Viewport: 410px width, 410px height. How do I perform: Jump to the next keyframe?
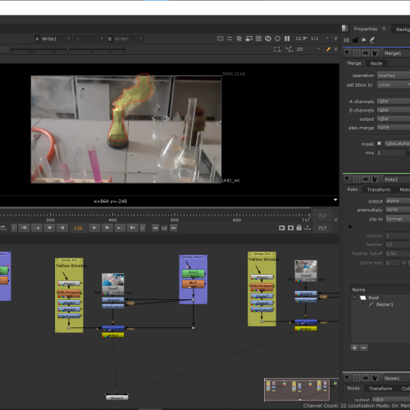120,228
